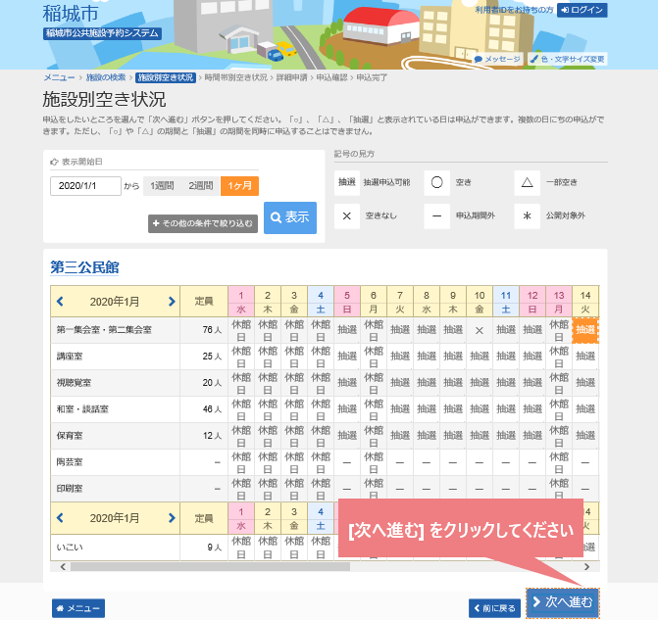The image size is (658, 620).
Task: Go to the previous month in the top calendar header
Action: click(60, 302)
